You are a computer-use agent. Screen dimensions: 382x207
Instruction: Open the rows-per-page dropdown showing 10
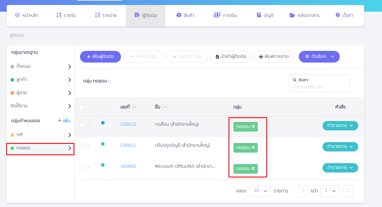click(260, 191)
